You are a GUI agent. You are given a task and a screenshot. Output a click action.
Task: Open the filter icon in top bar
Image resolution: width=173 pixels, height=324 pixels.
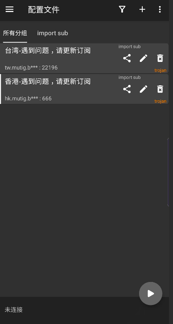point(122,9)
